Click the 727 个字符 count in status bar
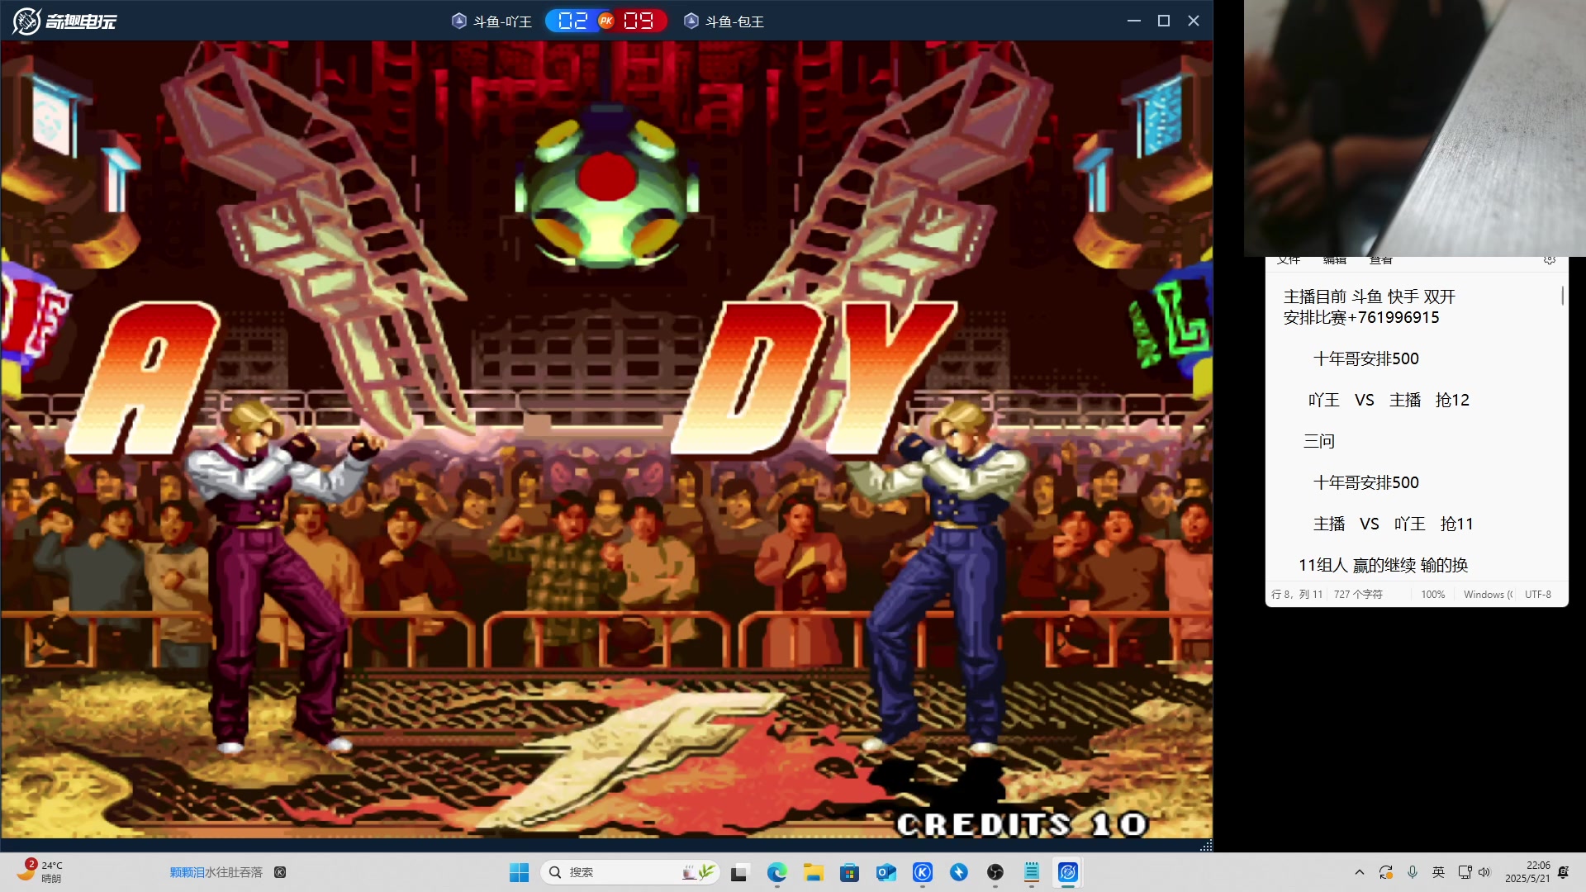Viewport: 1586px width, 892px height. click(1358, 595)
